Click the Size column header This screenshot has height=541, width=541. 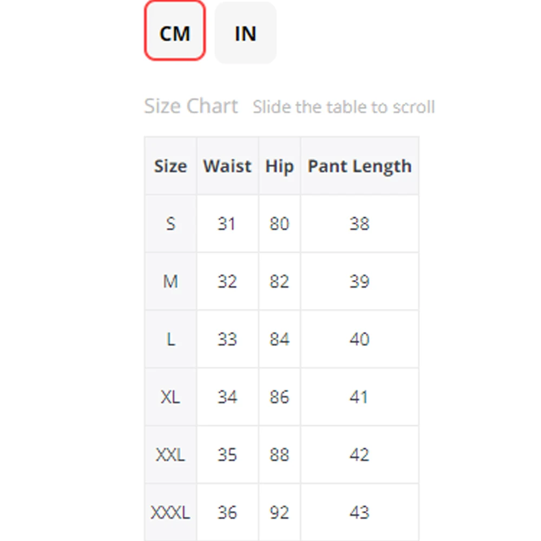click(170, 166)
